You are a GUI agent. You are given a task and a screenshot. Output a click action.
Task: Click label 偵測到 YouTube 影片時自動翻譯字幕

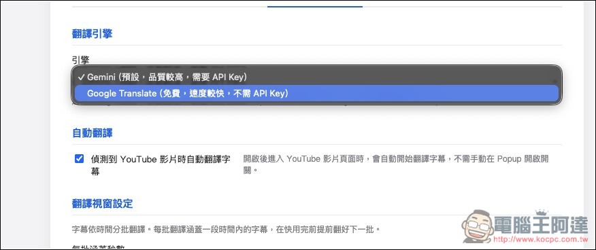pos(161,165)
